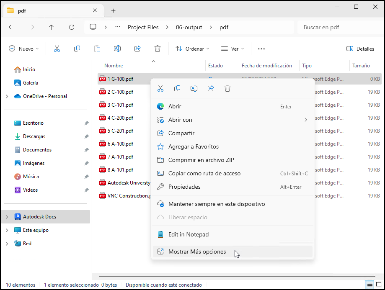Select Abrir in the context menu
This screenshot has width=385, height=290.
pyautogui.click(x=233, y=106)
